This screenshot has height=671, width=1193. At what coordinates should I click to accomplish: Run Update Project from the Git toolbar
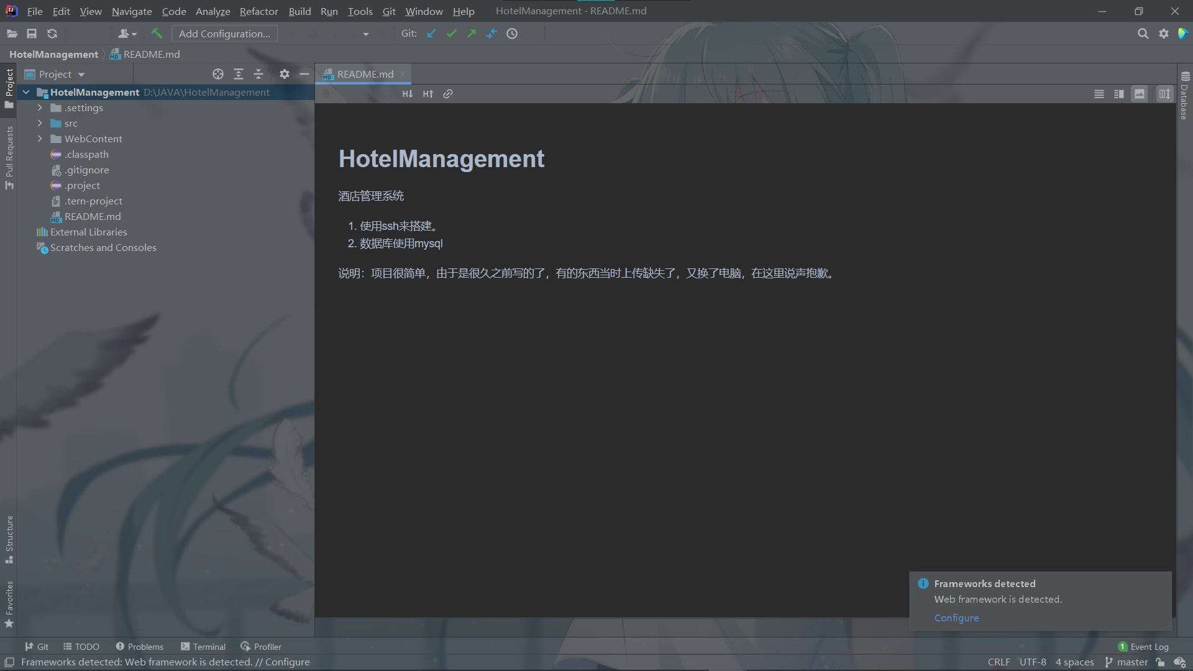[431, 34]
